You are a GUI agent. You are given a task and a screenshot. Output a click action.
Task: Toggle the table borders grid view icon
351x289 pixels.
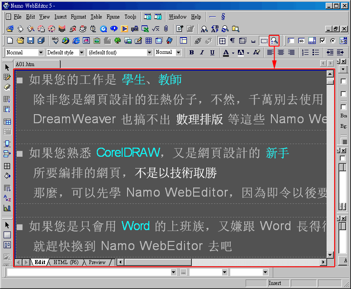click(x=222, y=41)
